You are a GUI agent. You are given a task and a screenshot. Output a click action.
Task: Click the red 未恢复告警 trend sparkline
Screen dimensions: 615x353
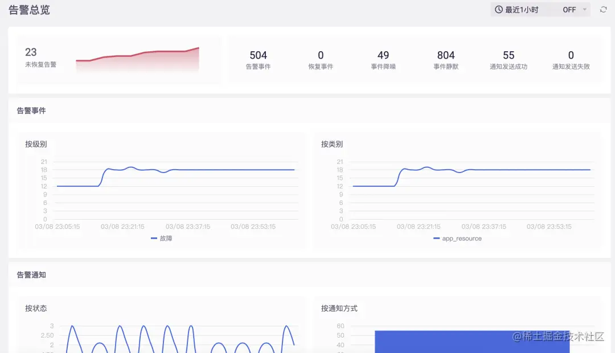(137, 60)
